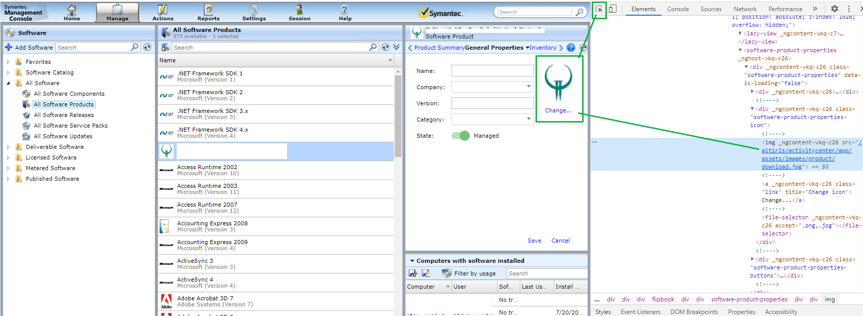863x316 pixels.
Task: Click magnifier icon in Software pane search
Action: 135,47
